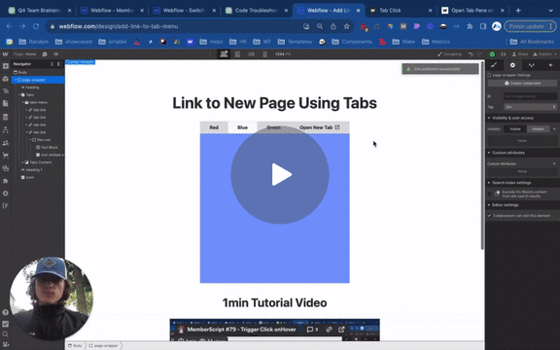The image size is (560, 350).
Task: Expand Tabs Content node in Navigator
Action: [23, 162]
